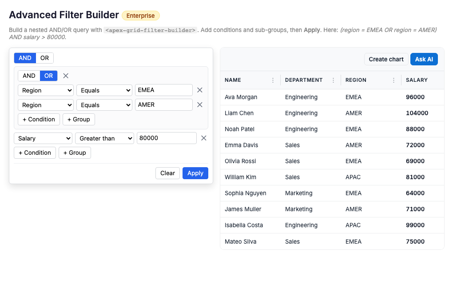The width and height of the screenshot is (453, 289).
Task: Open the Region field dropdown for AMER row
Action: 46,105
